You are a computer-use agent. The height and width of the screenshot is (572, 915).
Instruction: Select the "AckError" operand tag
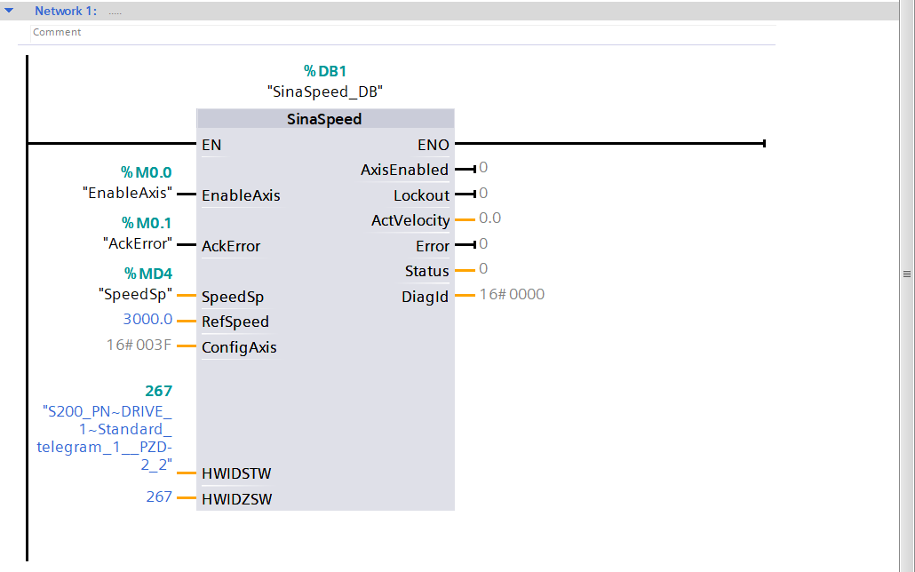138,243
